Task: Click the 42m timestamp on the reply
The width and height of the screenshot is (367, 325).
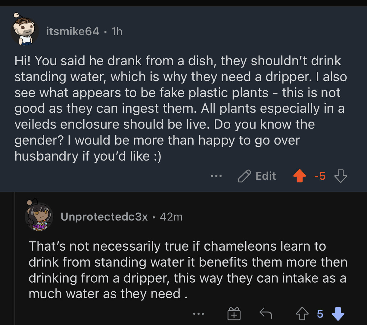Action: click(171, 217)
